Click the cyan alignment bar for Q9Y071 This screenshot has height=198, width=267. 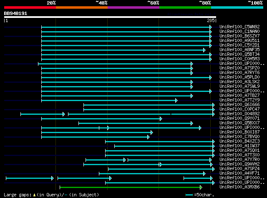(x=102, y=119)
